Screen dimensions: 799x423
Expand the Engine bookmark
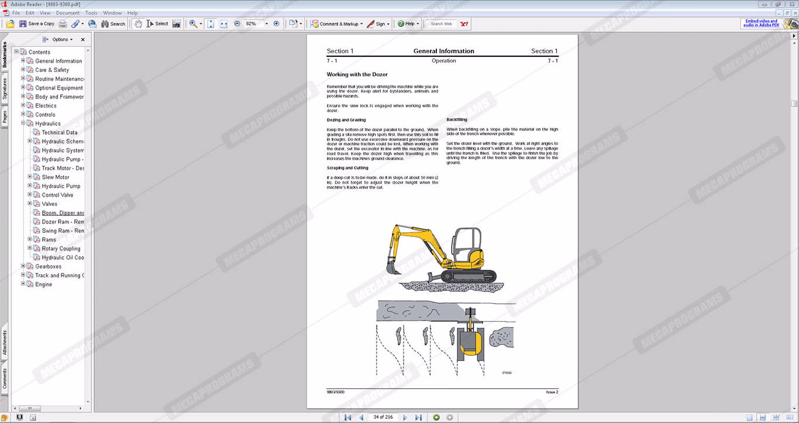[x=23, y=284]
